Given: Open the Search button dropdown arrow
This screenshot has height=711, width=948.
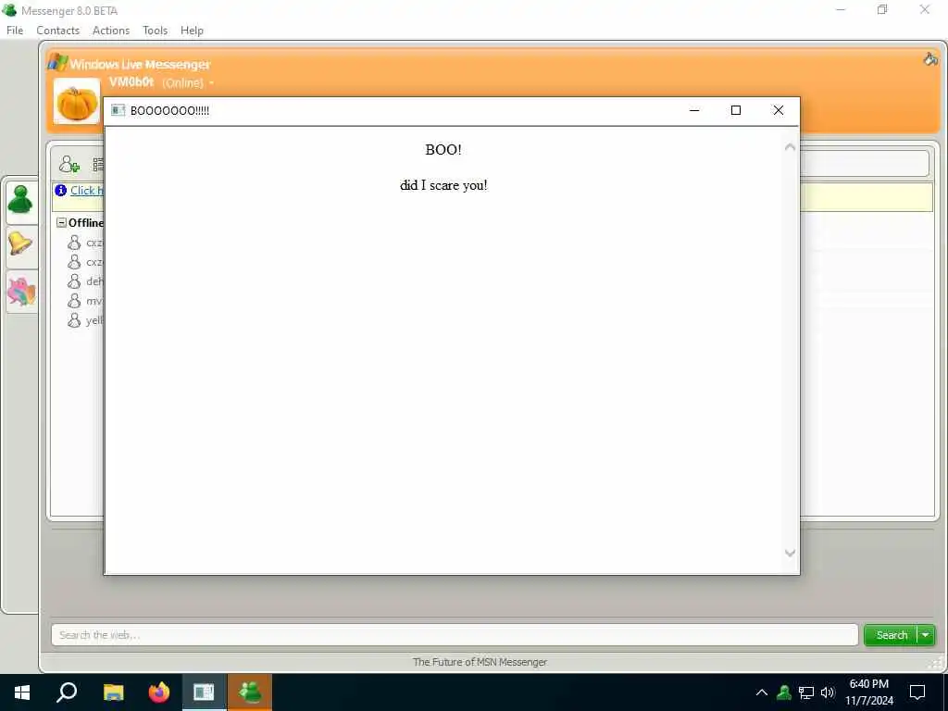Looking at the screenshot, I should pyautogui.click(x=926, y=635).
